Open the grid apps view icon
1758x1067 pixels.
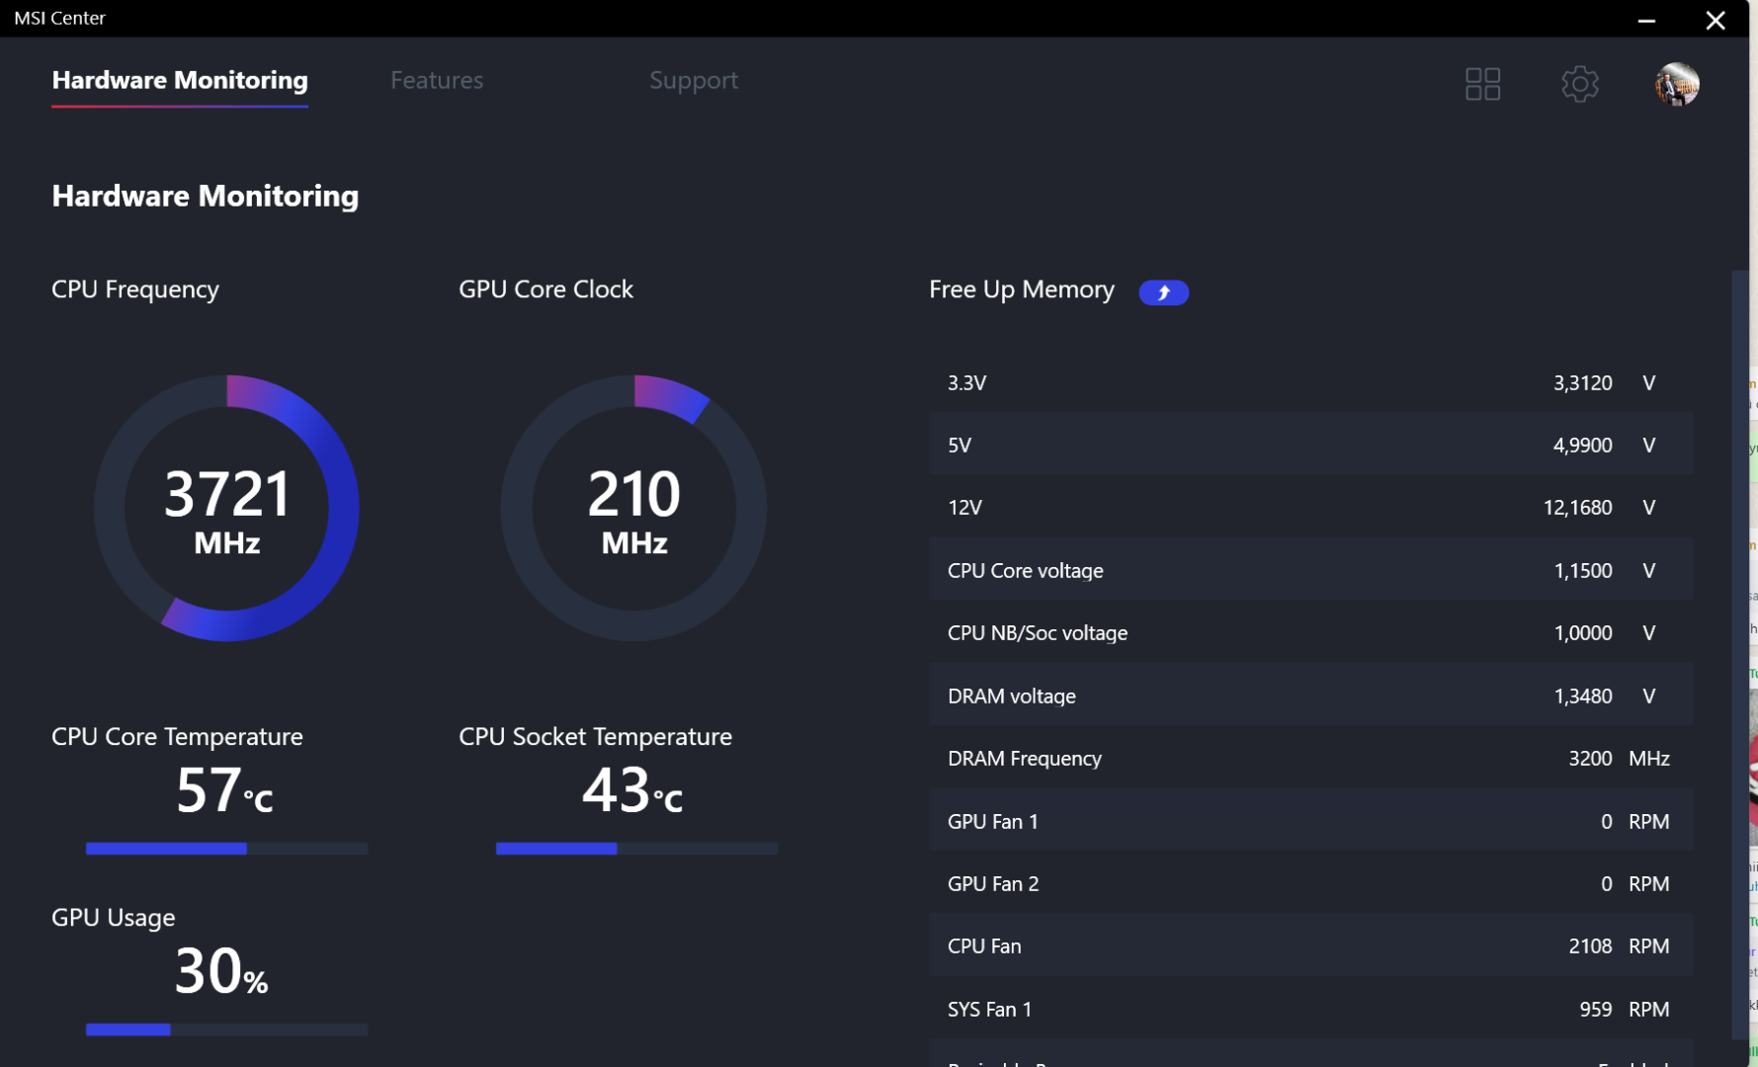click(x=1482, y=84)
